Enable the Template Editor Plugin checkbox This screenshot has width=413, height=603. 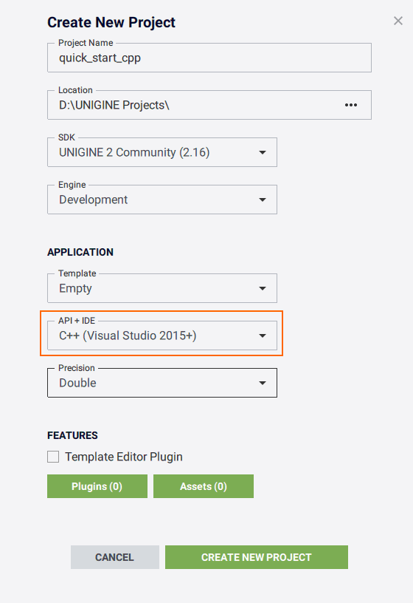(53, 457)
